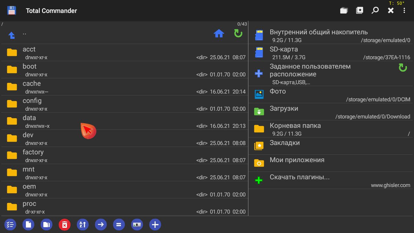Image resolution: width=414 pixels, height=233 pixels.
Task: Click the red delete trash button
Action: coord(64,225)
